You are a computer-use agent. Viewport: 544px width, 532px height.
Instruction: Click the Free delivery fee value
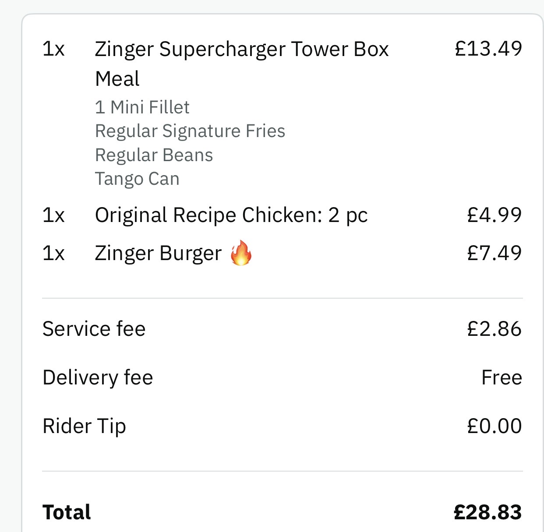click(502, 377)
